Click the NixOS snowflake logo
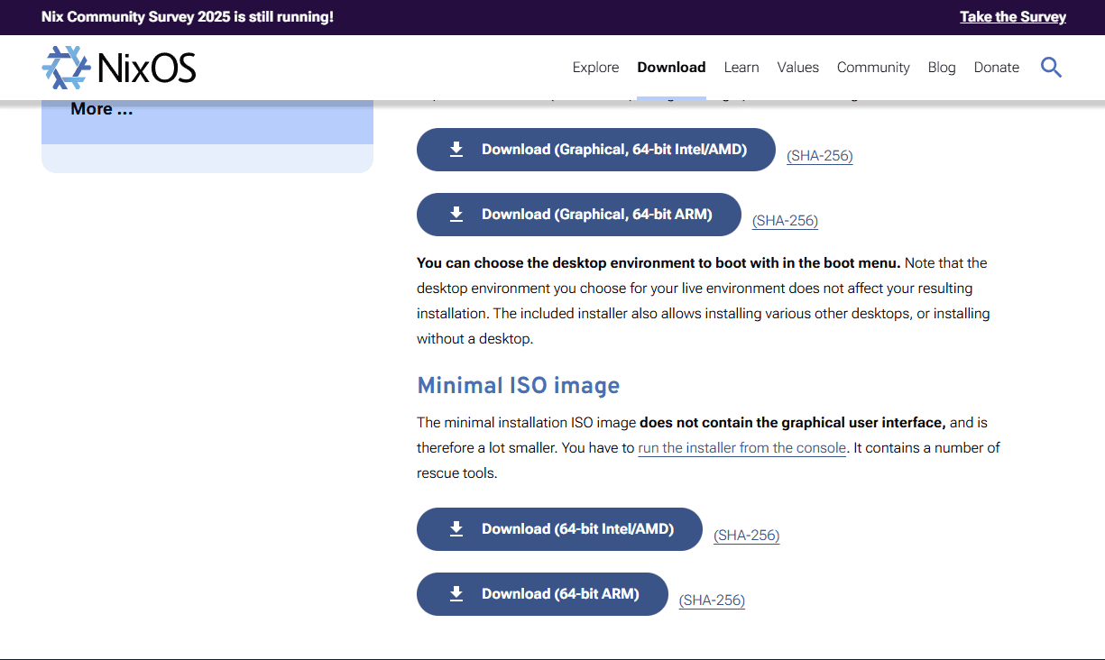1105x660 pixels. (64, 67)
